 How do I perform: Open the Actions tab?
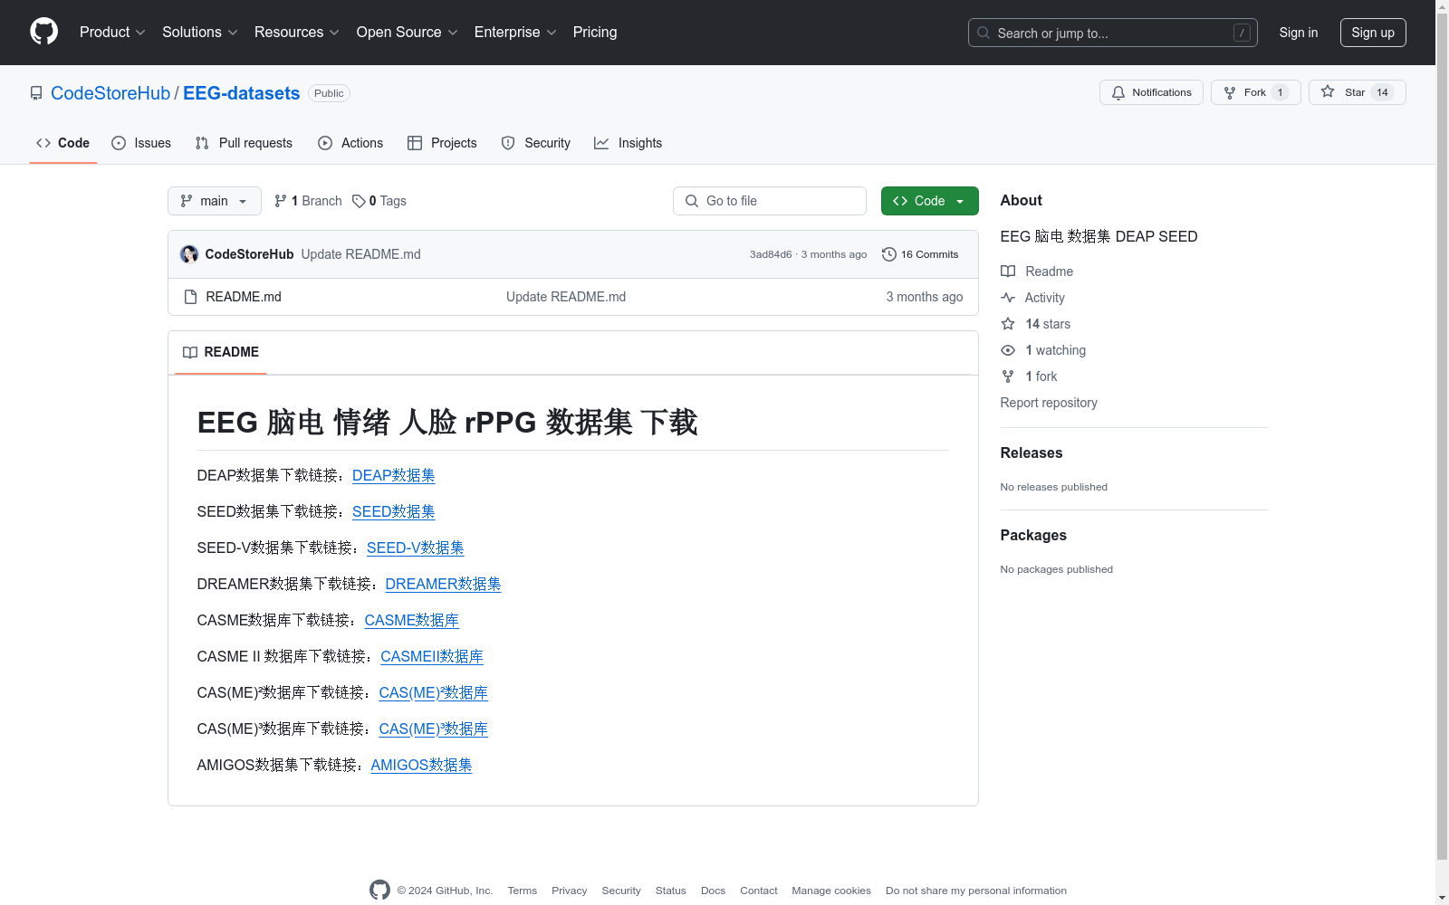pyautogui.click(x=350, y=143)
